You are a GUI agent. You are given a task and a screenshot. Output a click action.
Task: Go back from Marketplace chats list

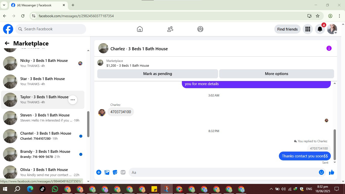[x=7, y=43]
